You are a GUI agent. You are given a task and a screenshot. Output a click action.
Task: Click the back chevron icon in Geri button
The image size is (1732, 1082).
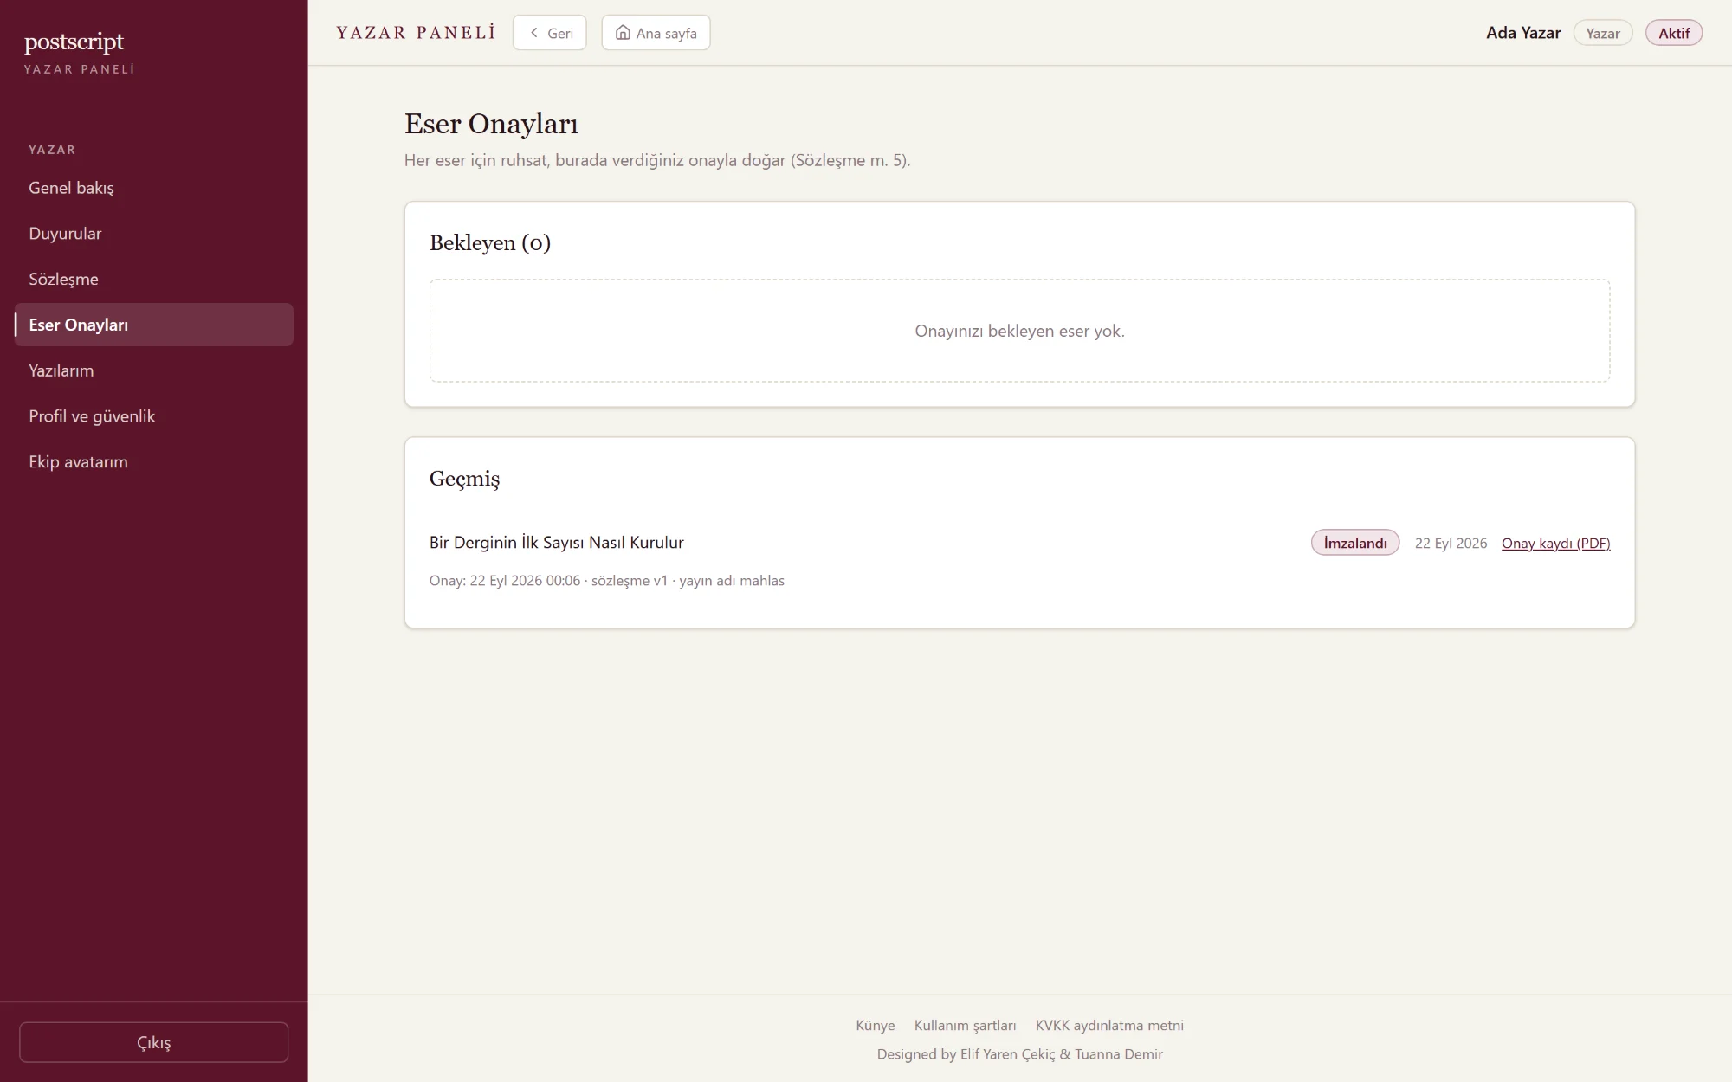click(533, 33)
